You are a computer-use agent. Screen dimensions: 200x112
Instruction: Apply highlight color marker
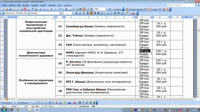127,13
